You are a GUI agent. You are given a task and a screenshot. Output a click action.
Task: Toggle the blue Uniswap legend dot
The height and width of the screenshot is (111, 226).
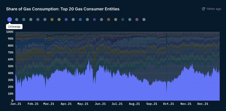pyautogui.click(x=10, y=20)
